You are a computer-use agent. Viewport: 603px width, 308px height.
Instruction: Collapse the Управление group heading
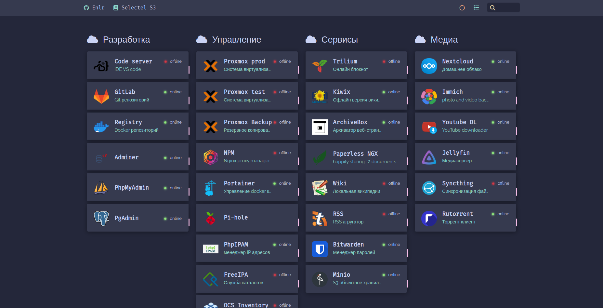tap(229, 39)
